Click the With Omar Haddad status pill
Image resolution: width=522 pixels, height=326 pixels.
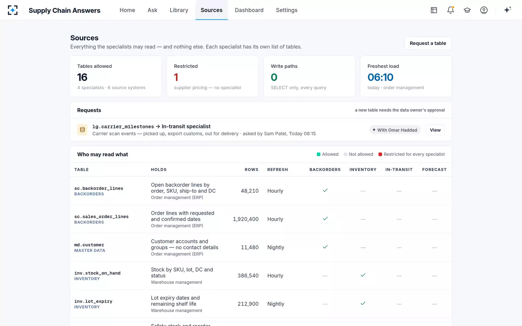click(x=395, y=130)
